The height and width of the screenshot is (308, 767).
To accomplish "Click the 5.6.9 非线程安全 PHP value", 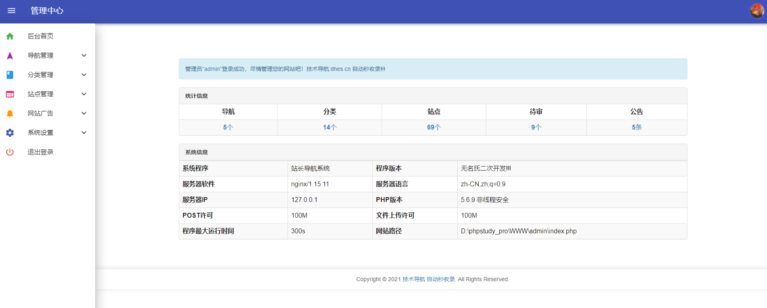I will (485, 200).
